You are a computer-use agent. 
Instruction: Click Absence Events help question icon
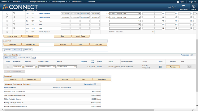[20, 55]
